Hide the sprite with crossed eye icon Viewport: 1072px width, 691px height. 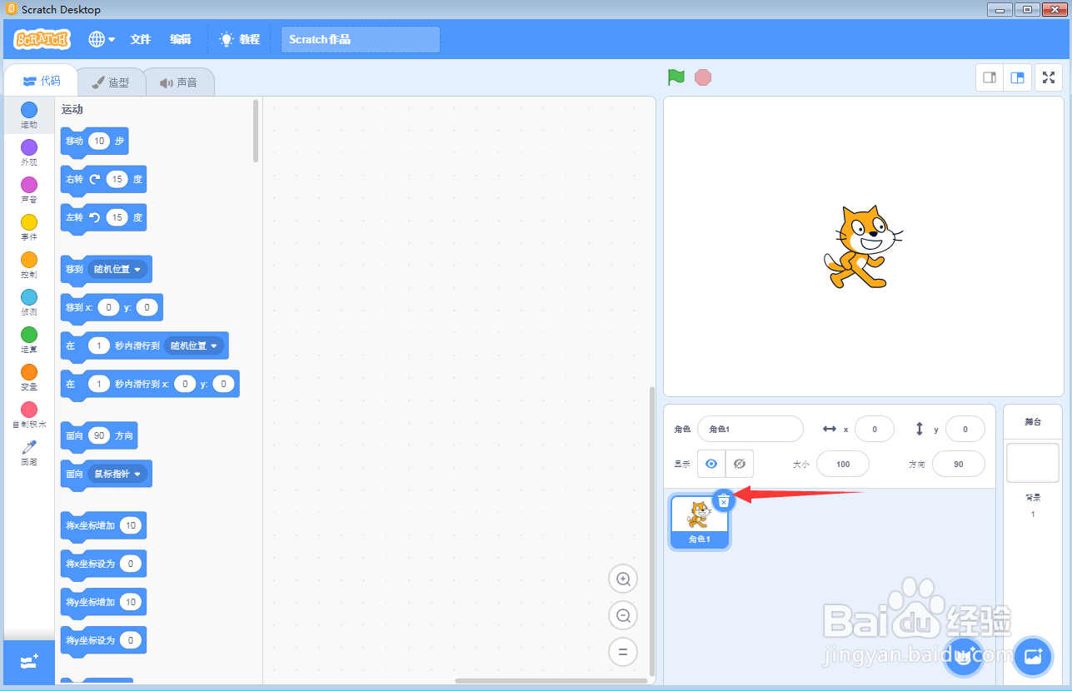tap(740, 464)
